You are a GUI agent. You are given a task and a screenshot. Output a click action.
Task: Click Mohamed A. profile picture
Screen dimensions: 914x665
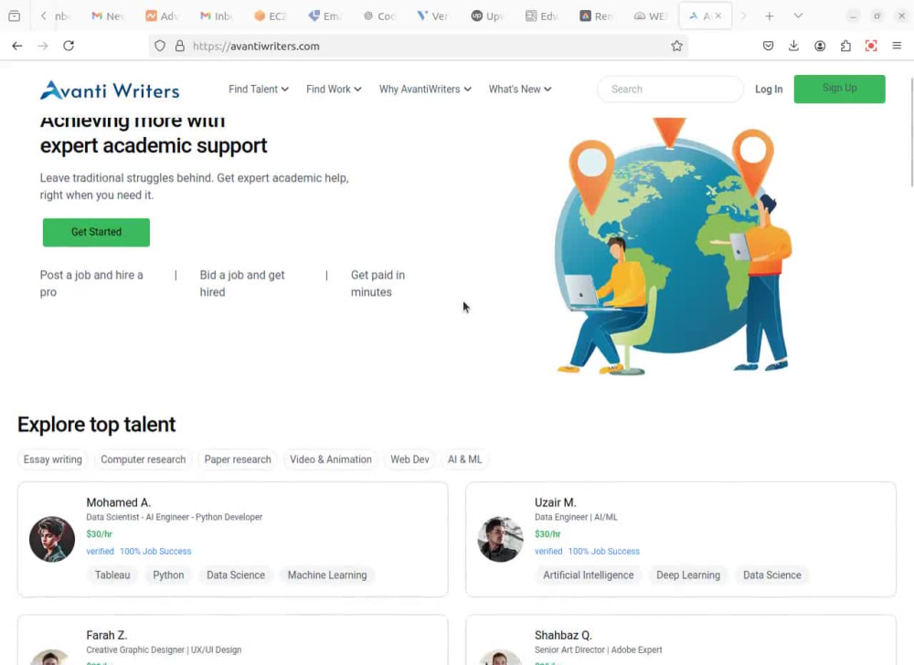coord(52,539)
